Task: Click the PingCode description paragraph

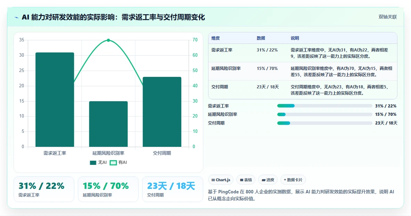Action: pos(301,195)
